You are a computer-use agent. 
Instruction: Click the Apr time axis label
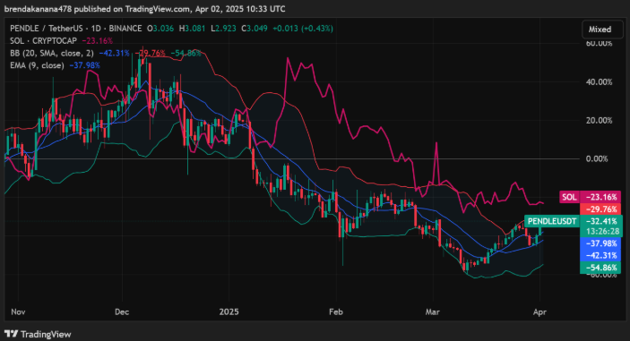coord(539,311)
